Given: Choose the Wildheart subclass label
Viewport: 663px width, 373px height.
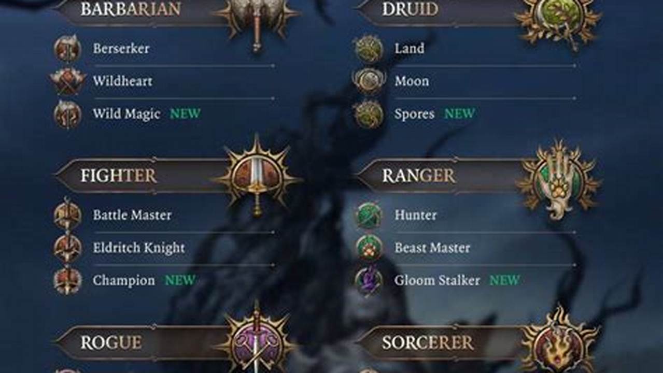Looking at the screenshot, I should point(122,81).
